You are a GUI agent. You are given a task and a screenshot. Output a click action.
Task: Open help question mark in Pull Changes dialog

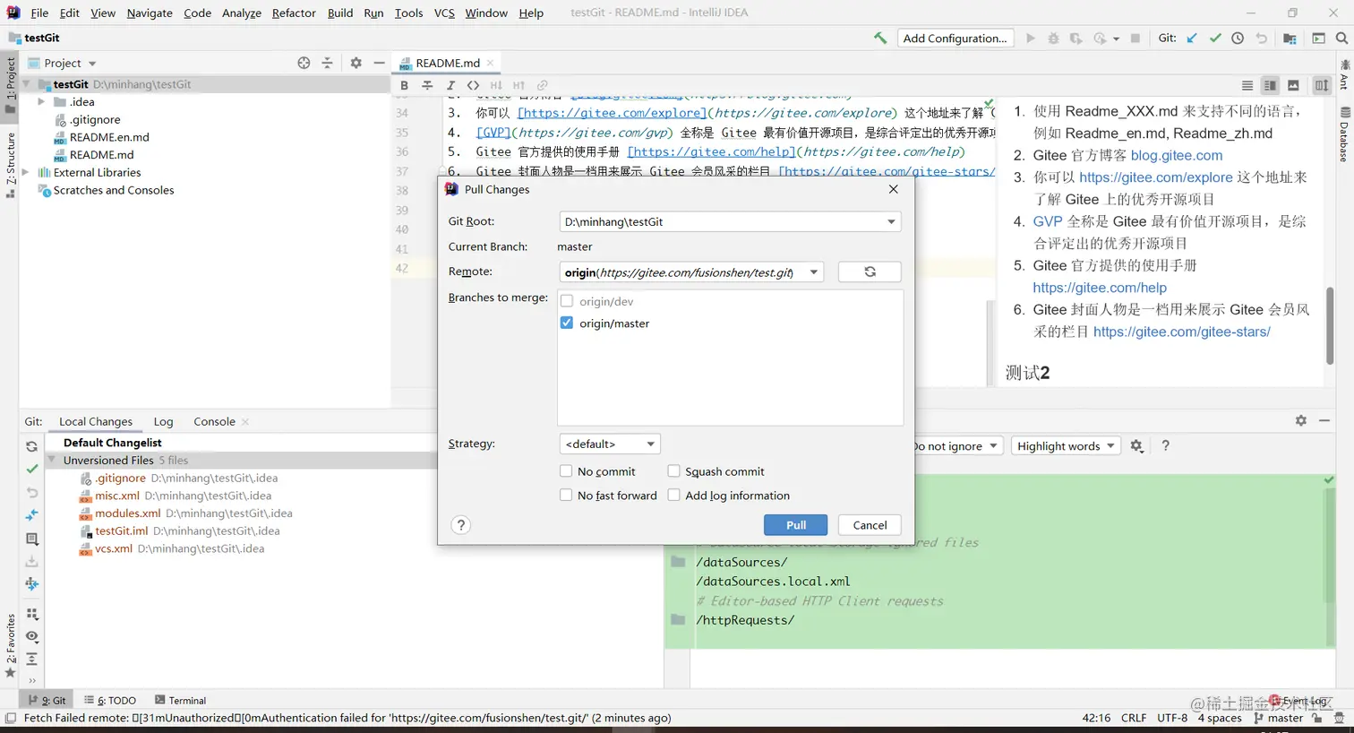coord(460,525)
